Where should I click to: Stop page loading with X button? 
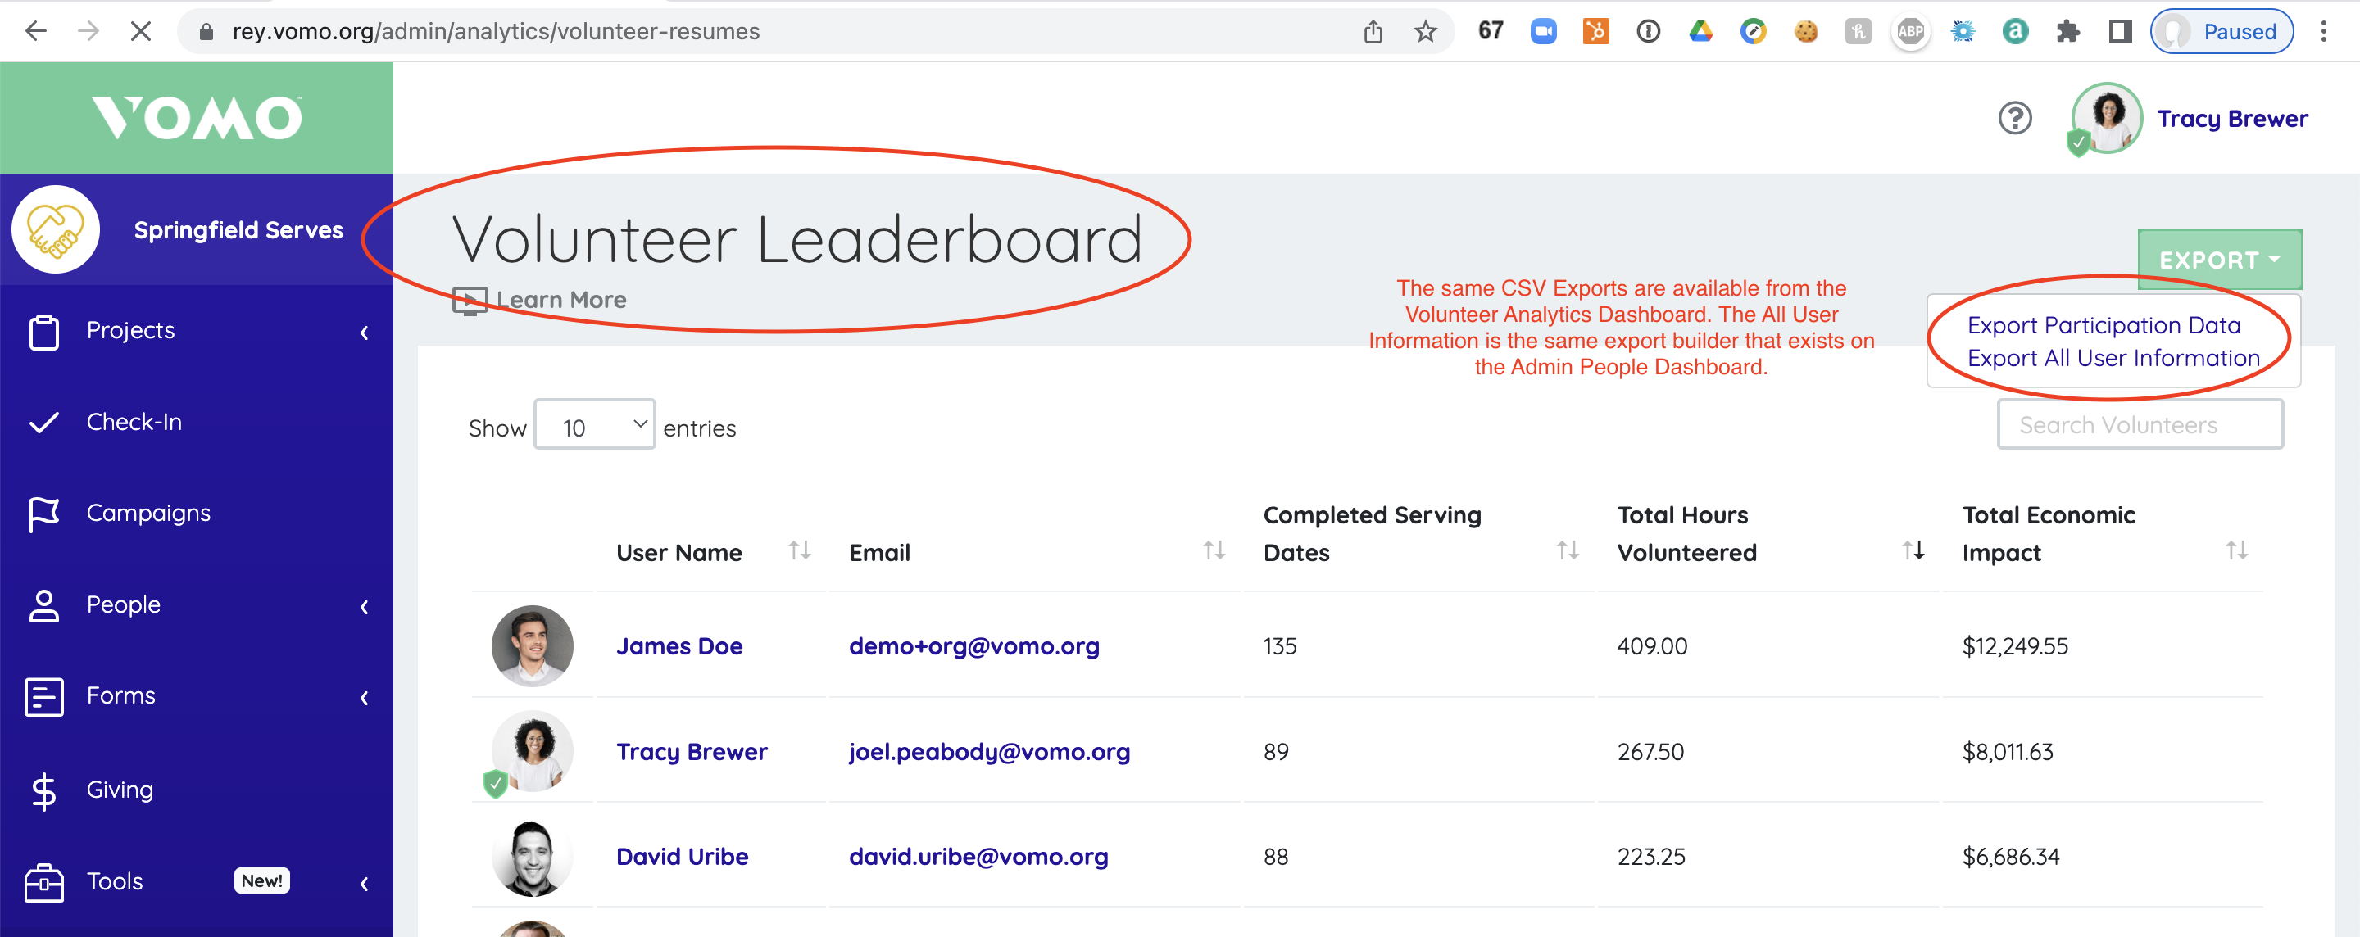(x=140, y=31)
